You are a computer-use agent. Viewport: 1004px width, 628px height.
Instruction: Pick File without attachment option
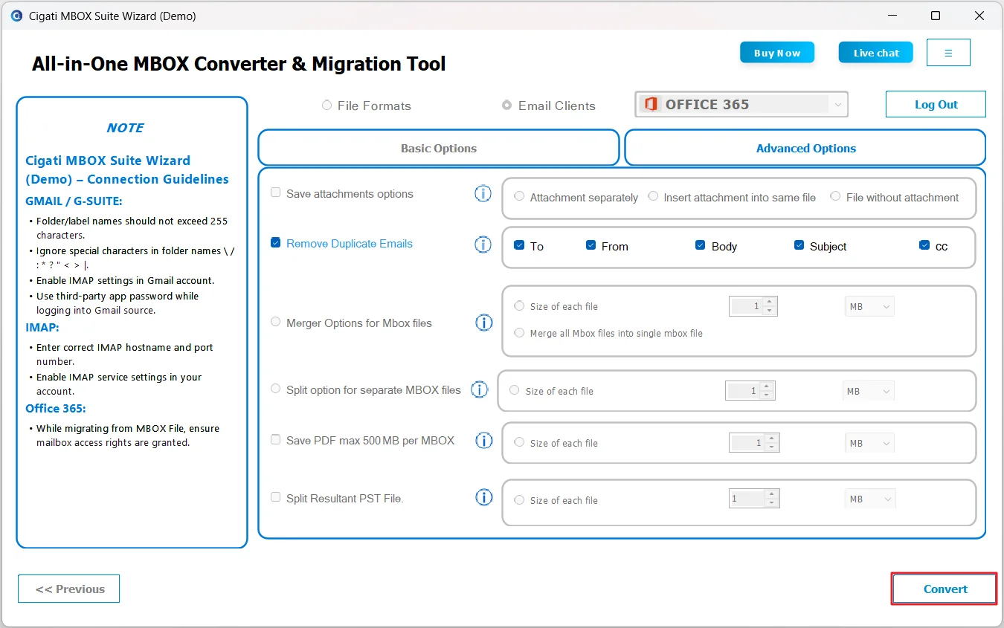(x=835, y=196)
